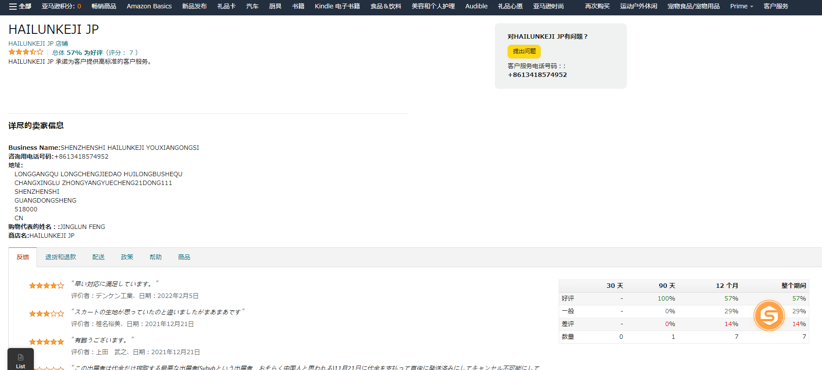Switch to the 政策 tab
822x370 pixels.
click(127, 257)
